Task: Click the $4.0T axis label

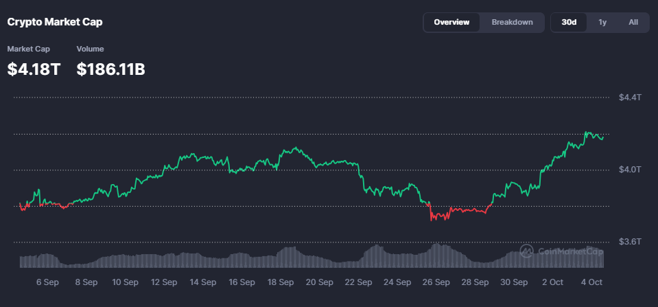Action: click(x=629, y=170)
